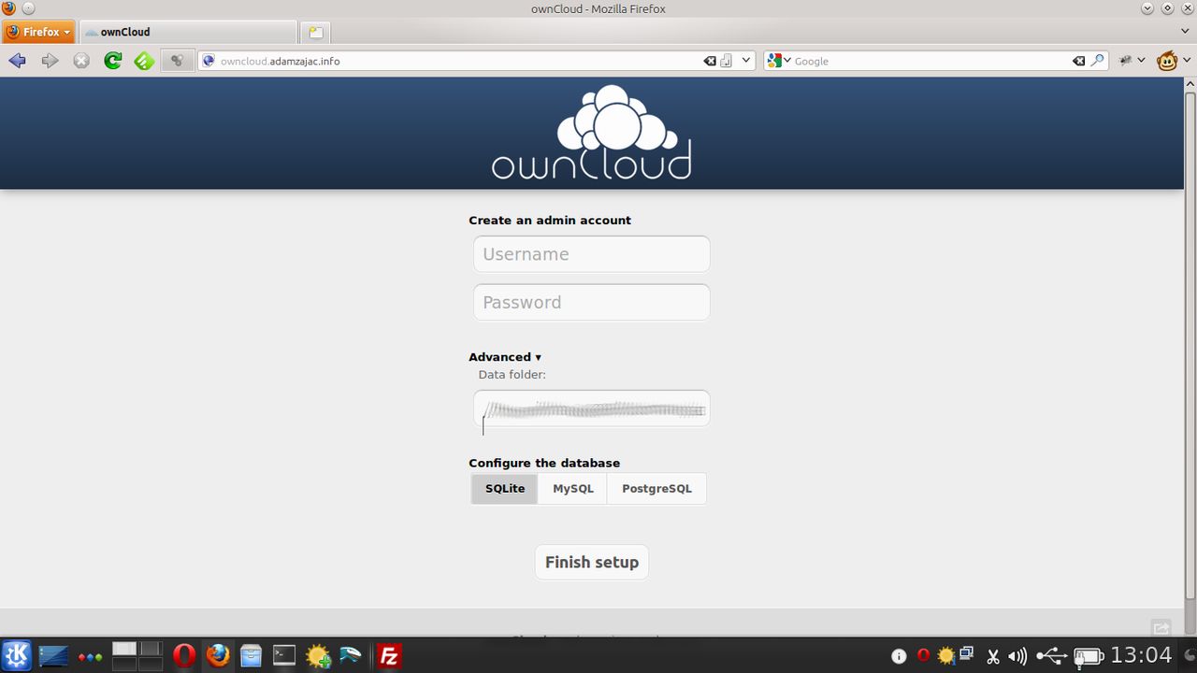Click in the Data folder field
1197x673 pixels.
(592, 409)
